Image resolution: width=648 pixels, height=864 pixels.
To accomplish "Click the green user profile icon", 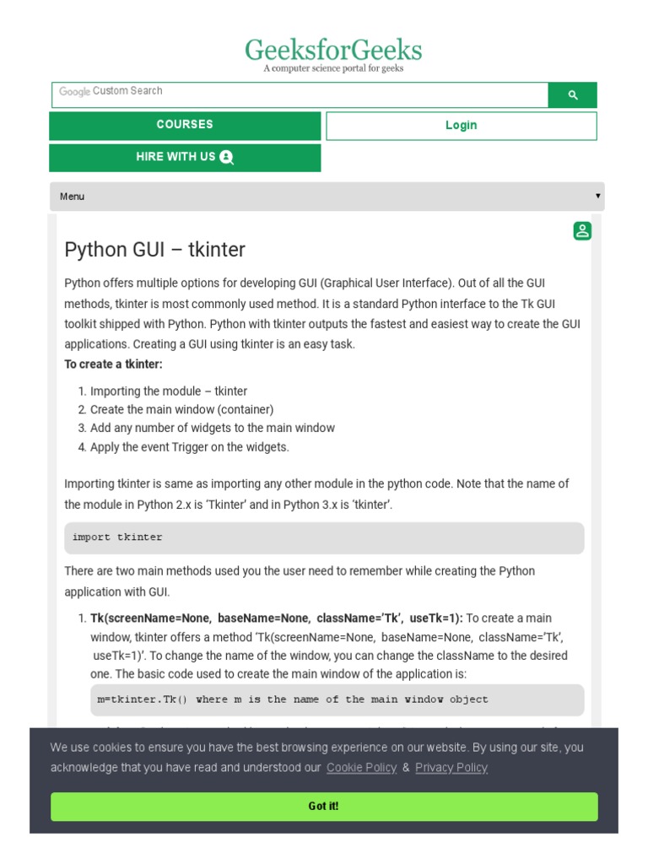I will coord(582,231).
